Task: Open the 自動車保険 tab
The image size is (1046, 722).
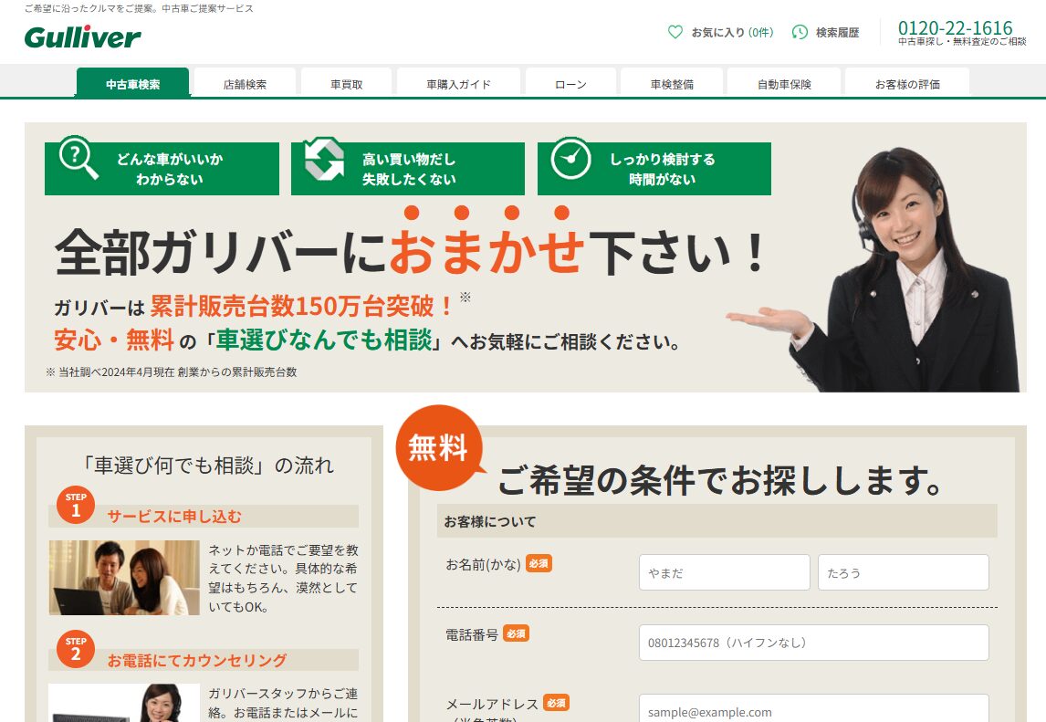Action: [x=784, y=83]
